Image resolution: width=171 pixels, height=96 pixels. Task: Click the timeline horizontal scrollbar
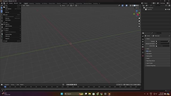click(71, 89)
